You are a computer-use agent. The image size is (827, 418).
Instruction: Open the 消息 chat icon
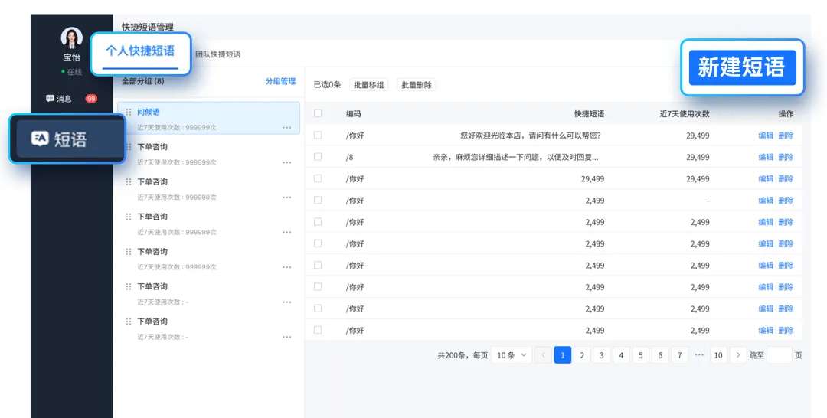[x=50, y=99]
